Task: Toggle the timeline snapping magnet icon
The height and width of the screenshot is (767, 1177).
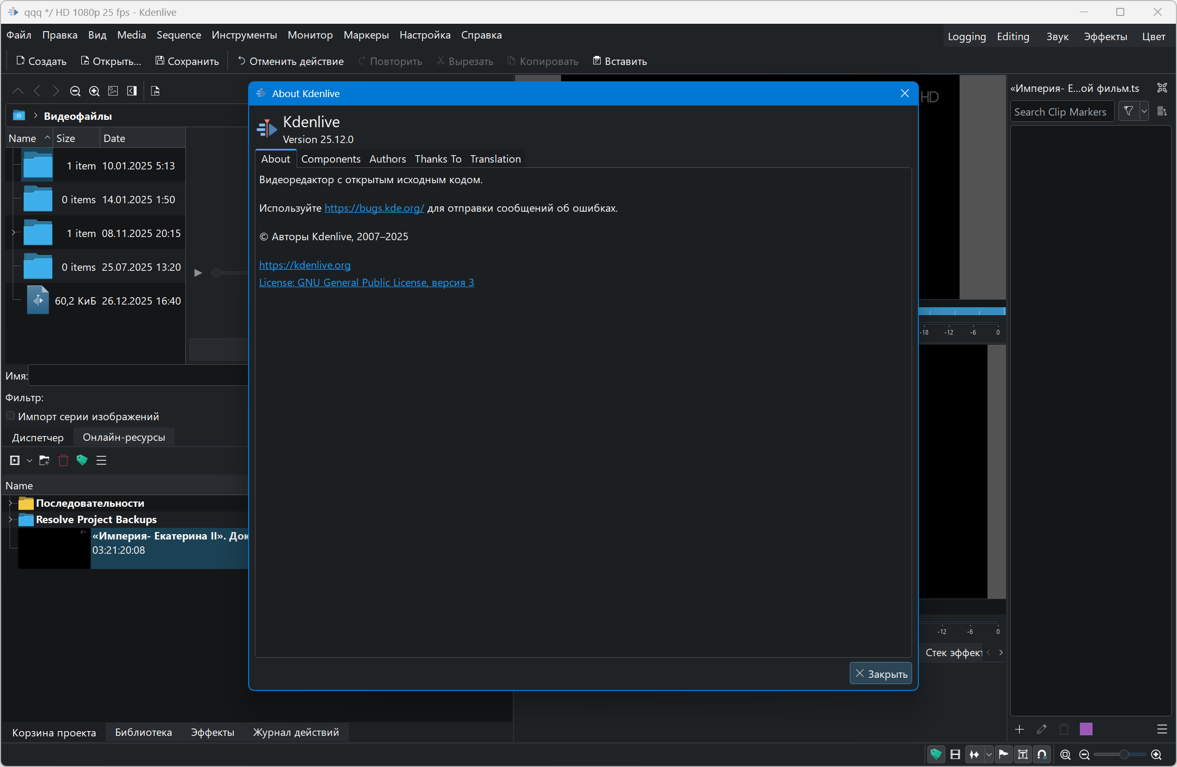Action: [1042, 754]
